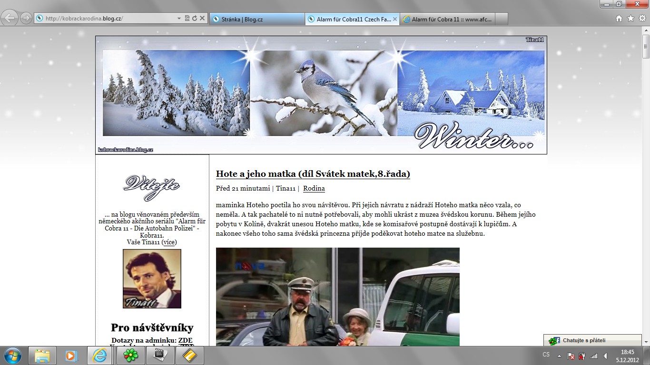Click the 'Vítejte' sidebar heading graphic
This screenshot has width=650, height=365.
coord(152,187)
